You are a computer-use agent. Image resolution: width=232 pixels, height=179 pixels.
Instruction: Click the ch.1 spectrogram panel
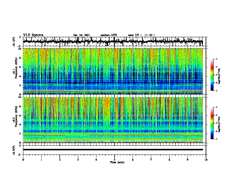113,71
